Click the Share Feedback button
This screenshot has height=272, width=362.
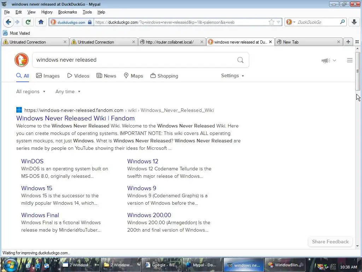(331, 242)
